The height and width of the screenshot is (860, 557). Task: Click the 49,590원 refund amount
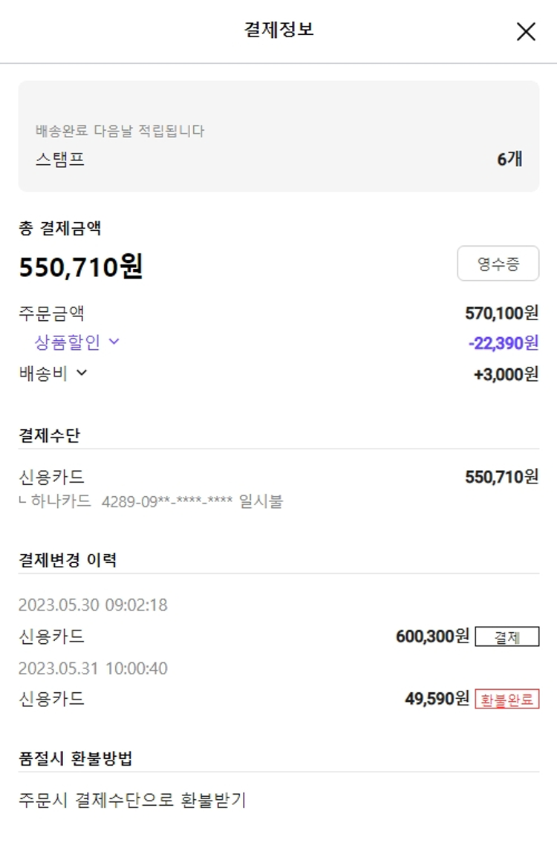437,699
